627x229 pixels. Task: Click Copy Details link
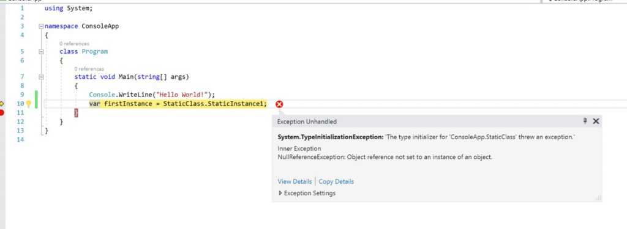[x=336, y=181]
